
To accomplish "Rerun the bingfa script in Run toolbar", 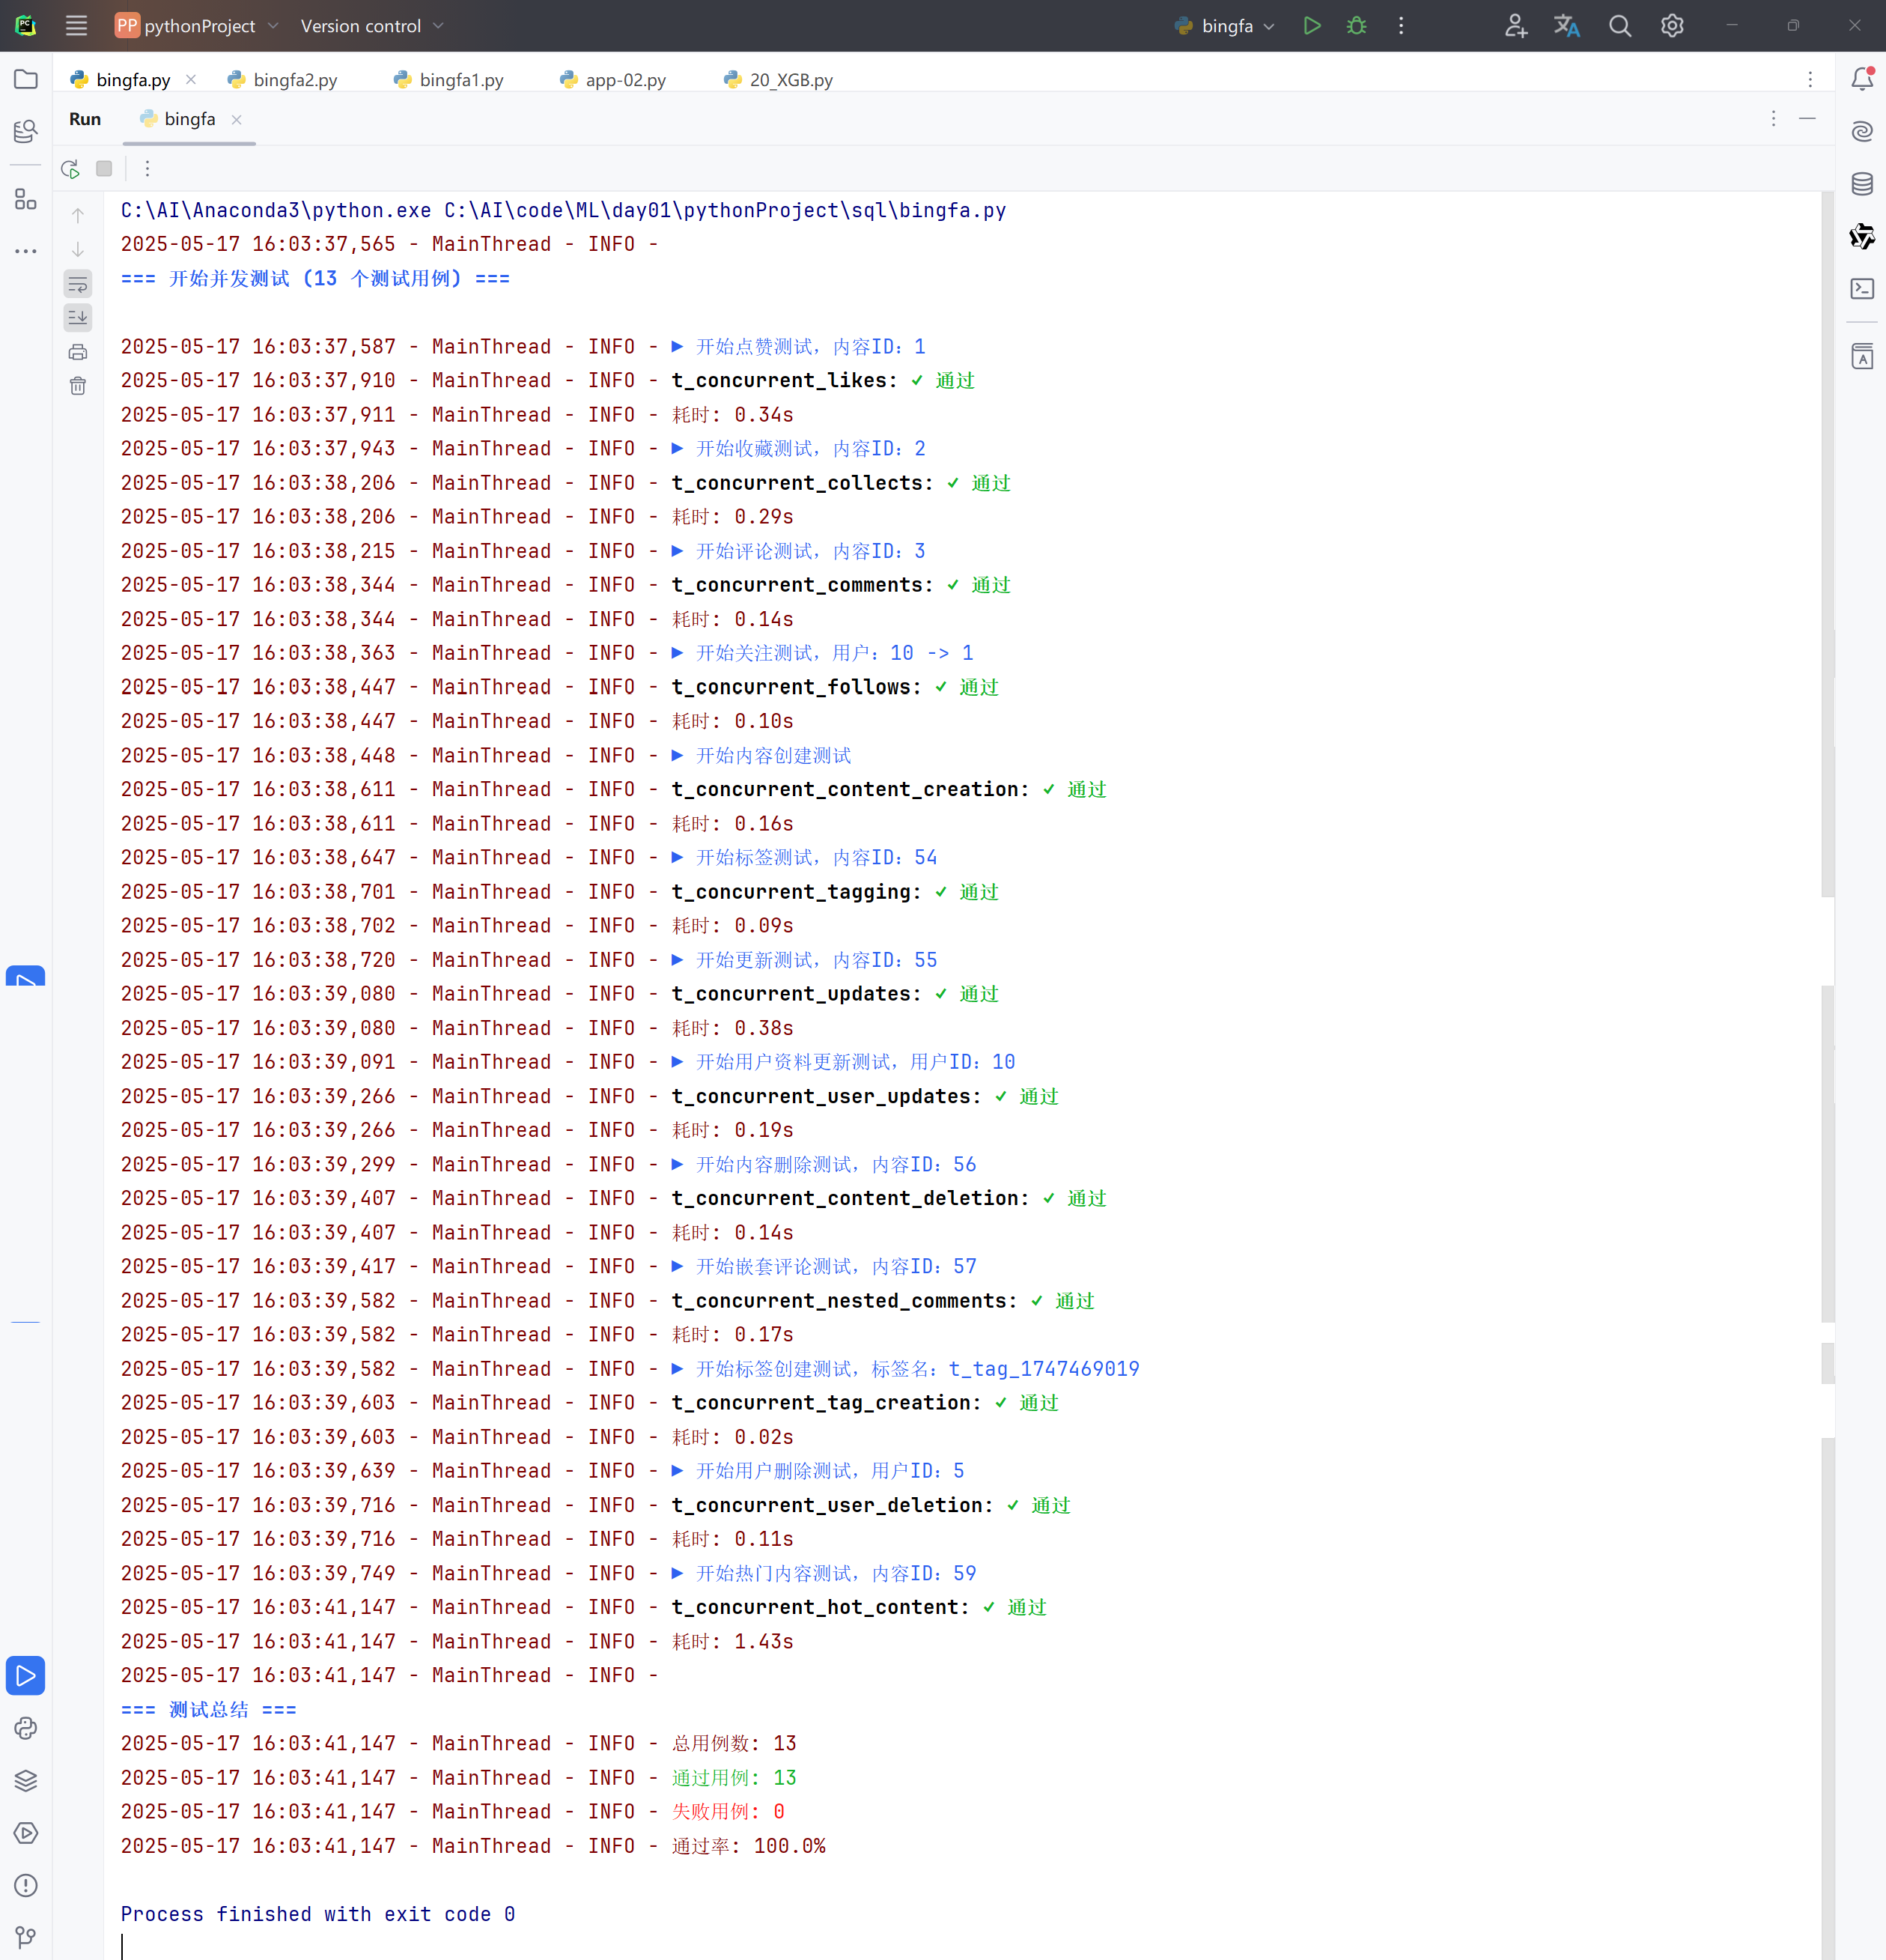I will click(x=70, y=169).
